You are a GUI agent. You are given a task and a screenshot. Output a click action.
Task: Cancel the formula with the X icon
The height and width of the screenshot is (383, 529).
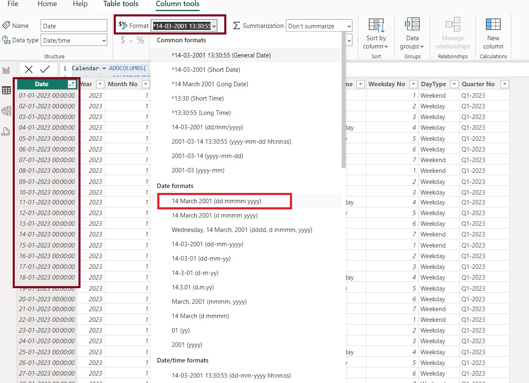(29, 69)
